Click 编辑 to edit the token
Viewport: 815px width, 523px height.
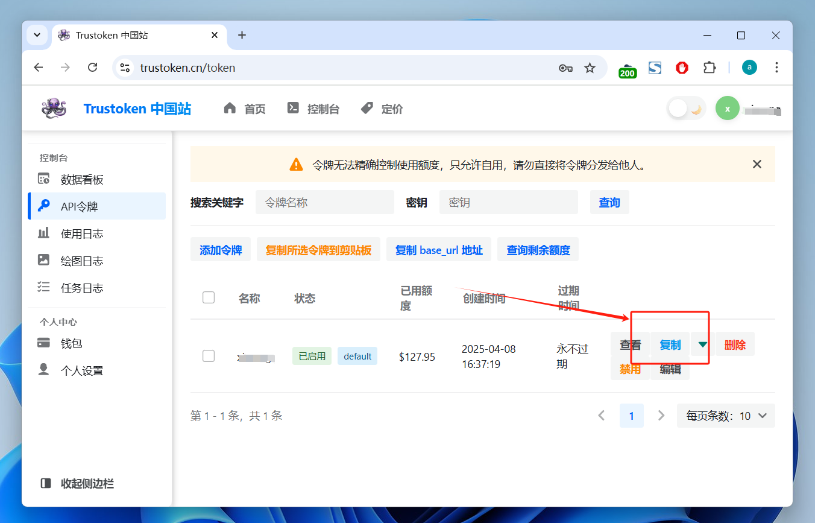pyautogui.click(x=670, y=369)
